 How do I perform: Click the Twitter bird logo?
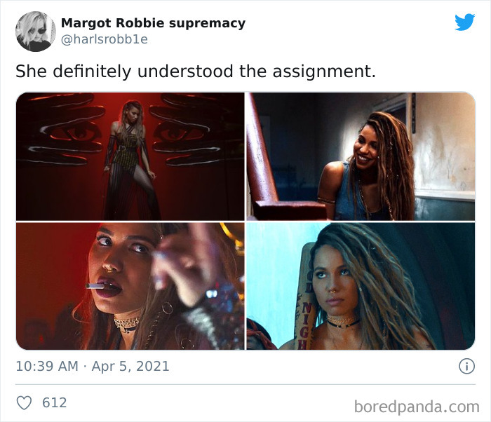click(464, 22)
